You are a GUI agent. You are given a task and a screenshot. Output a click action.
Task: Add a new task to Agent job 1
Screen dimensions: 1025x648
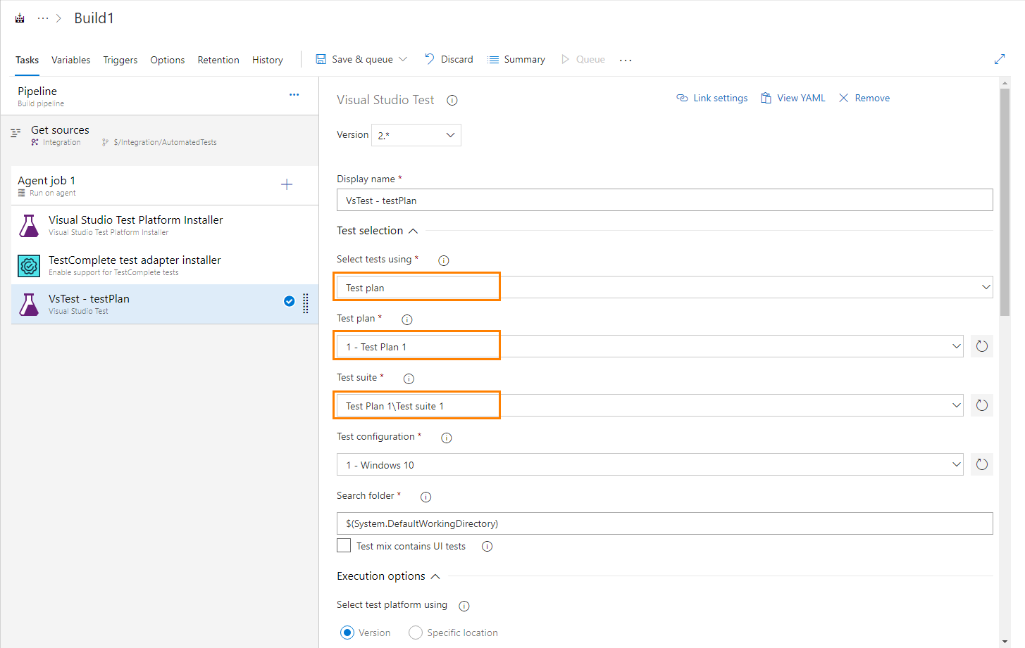[287, 184]
